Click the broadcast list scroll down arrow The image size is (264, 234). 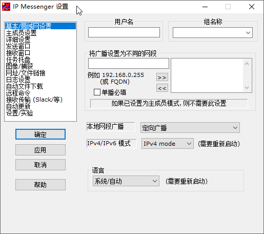point(247,87)
